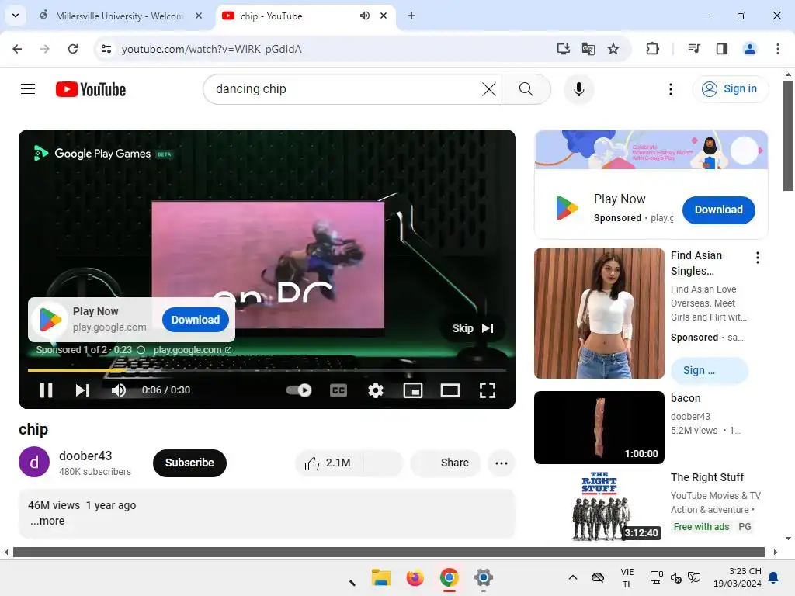Open media controls in Chrome toolbar
This screenshot has width=795, height=596.
694,49
